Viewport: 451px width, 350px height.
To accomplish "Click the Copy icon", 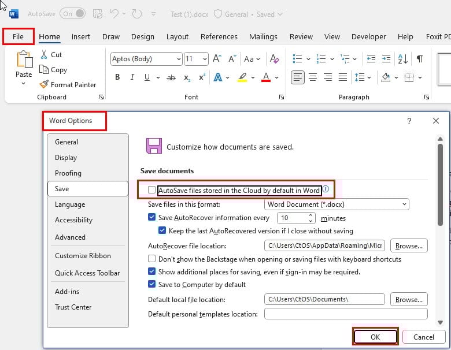I will click(x=44, y=69).
